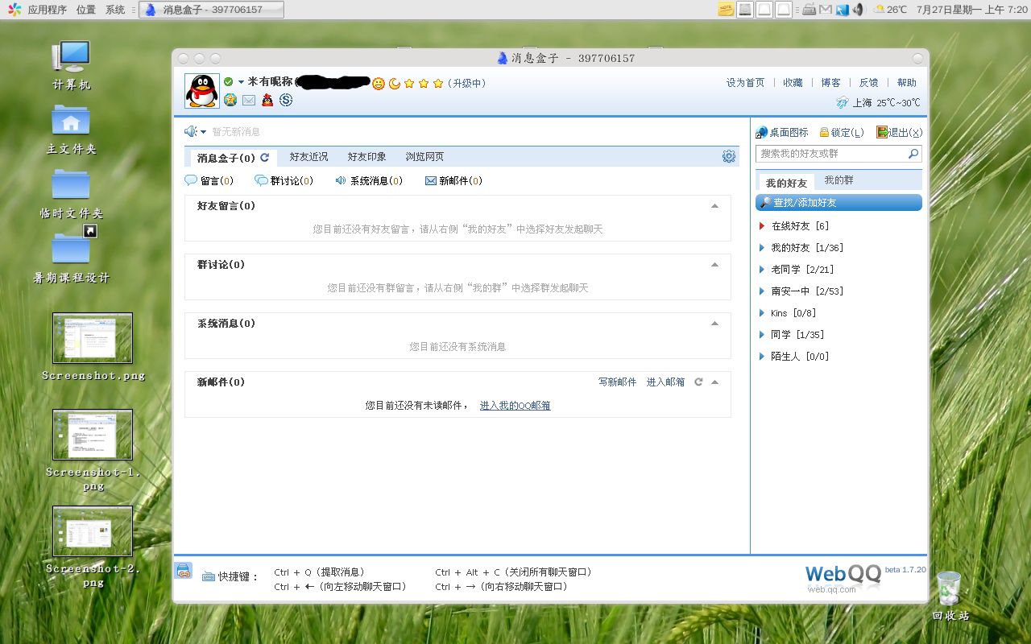The height and width of the screenshot is (644, 1031).
Task: Click the volume speaker tray icon
Action: coord(859,10)
